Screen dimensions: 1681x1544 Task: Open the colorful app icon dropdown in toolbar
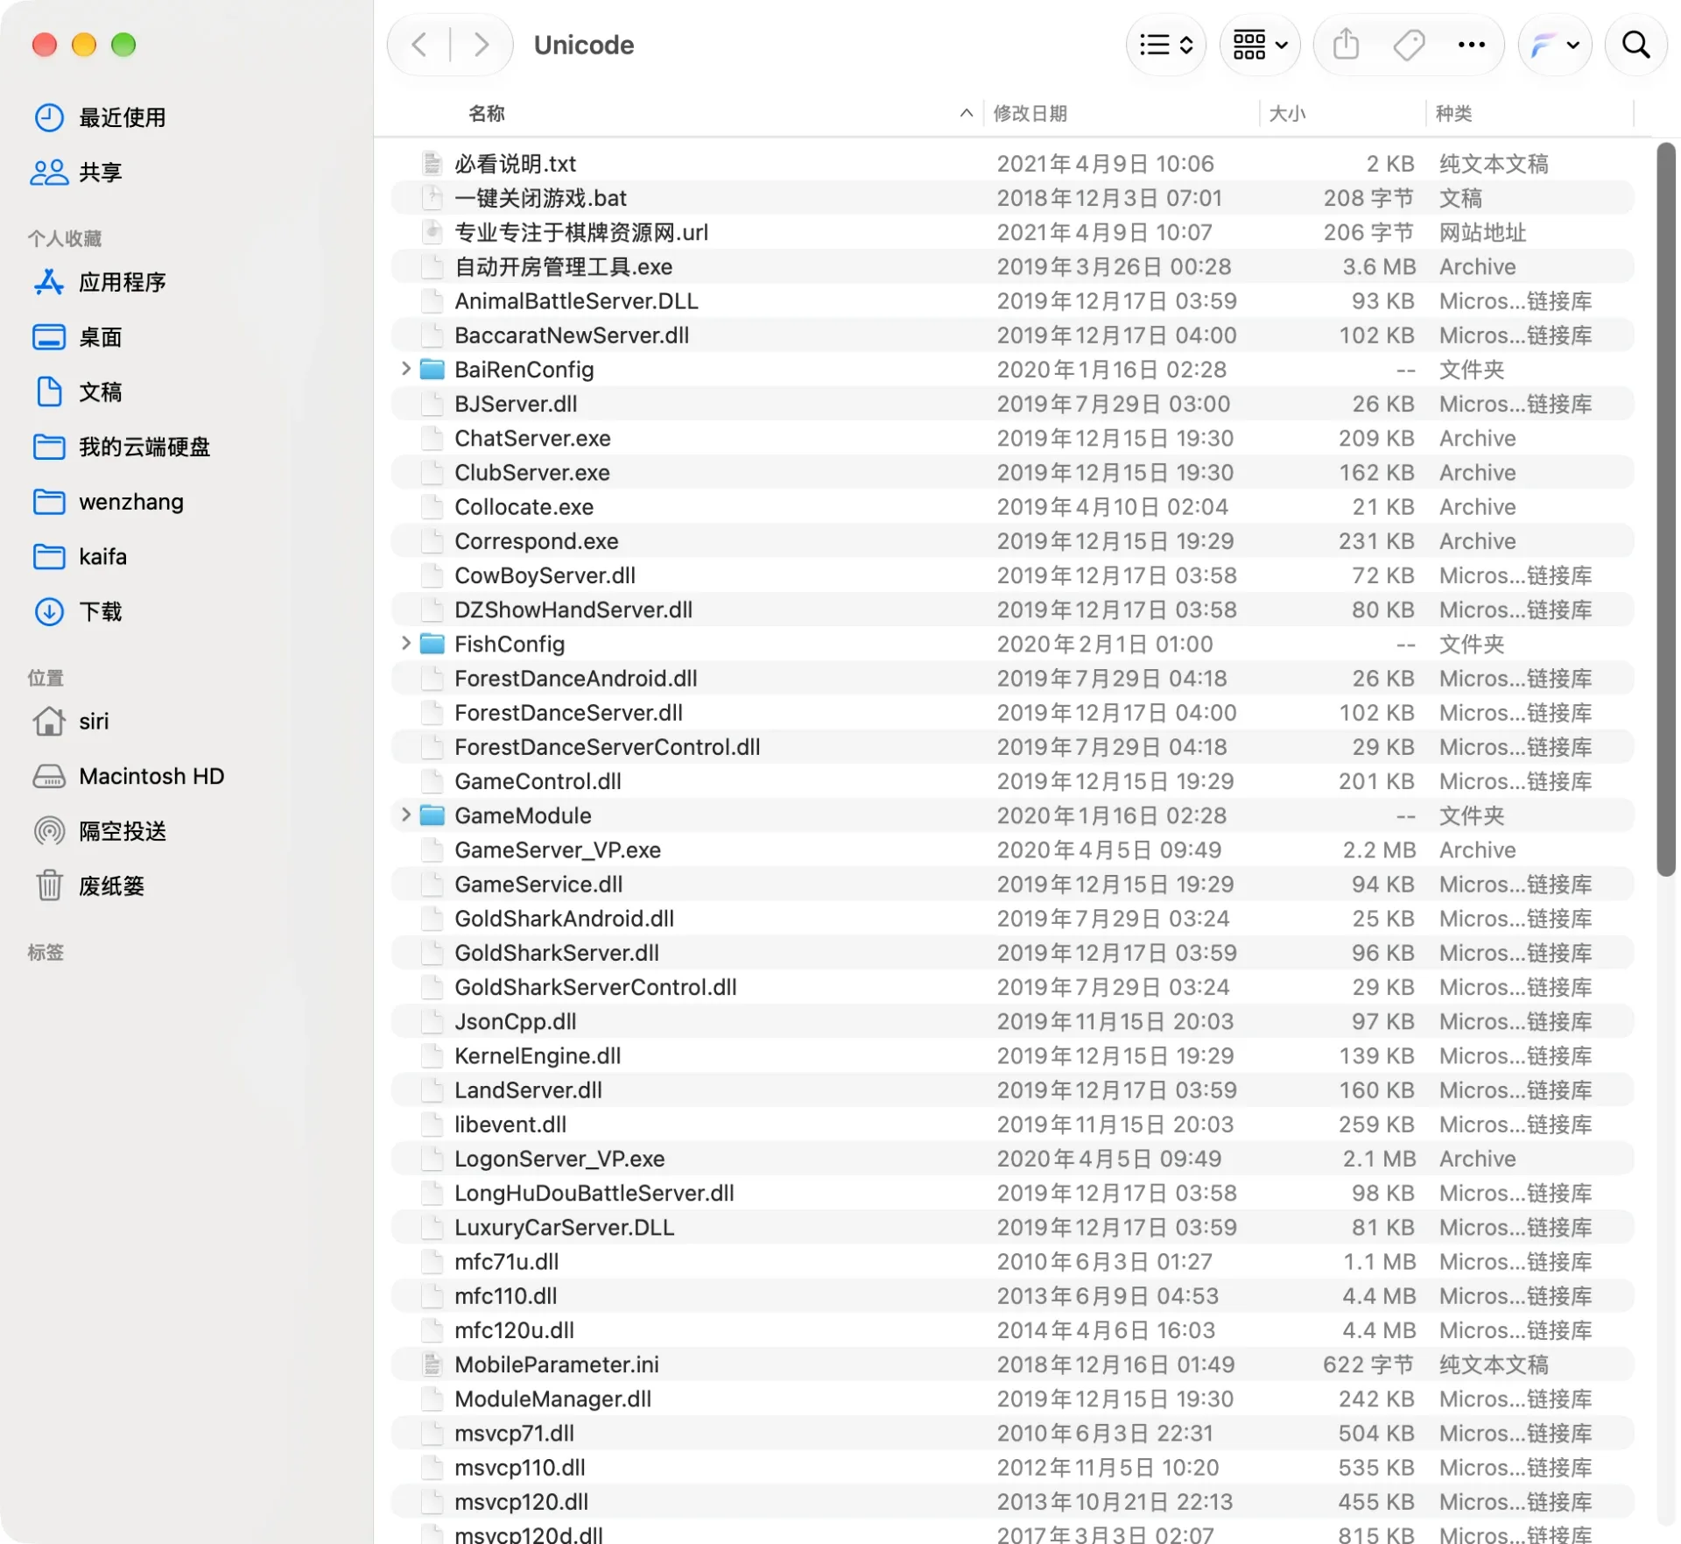point(1554,45)
